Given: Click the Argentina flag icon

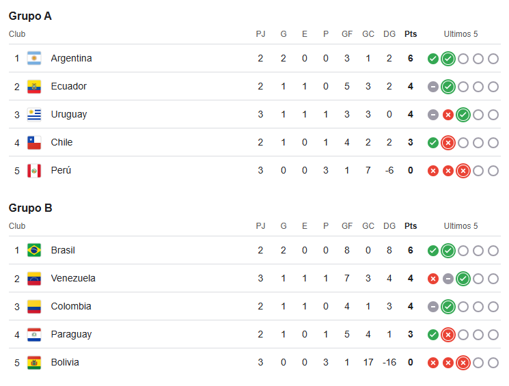Looking at the screenshot, I should click(34, 59).
